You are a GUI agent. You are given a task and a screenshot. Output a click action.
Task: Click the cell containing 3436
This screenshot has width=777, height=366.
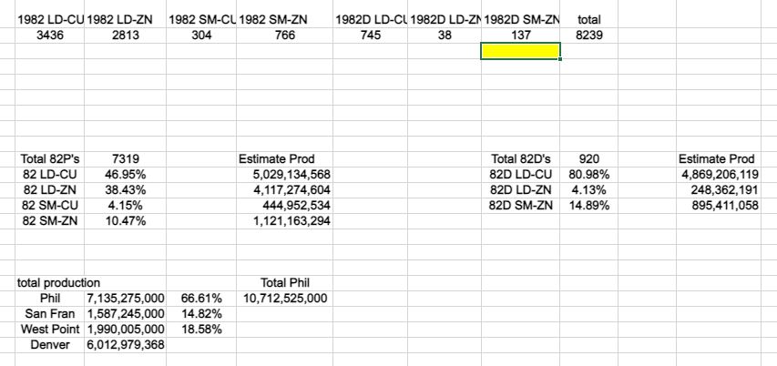48,36
